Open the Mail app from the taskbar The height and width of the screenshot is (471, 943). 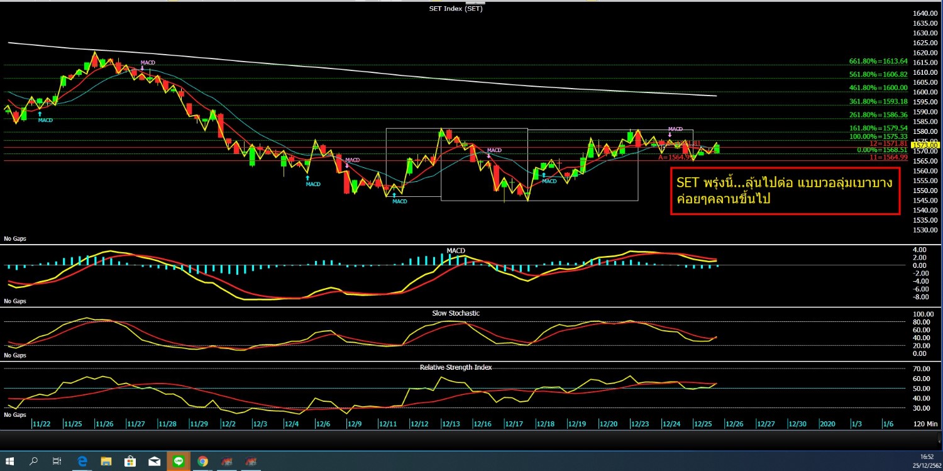[x=154, y=461]
